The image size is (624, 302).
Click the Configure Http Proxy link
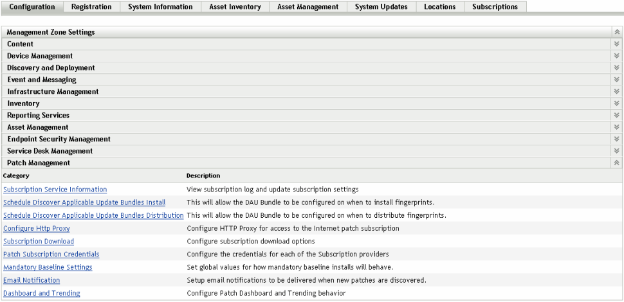pos(37,228)
